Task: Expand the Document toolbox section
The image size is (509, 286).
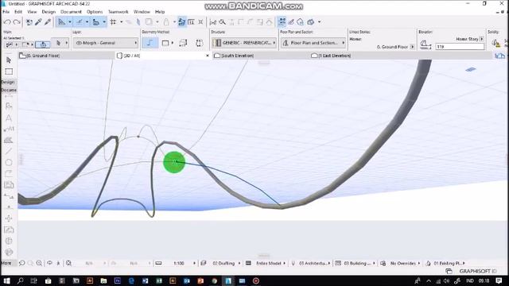Action: coord(9,90)
